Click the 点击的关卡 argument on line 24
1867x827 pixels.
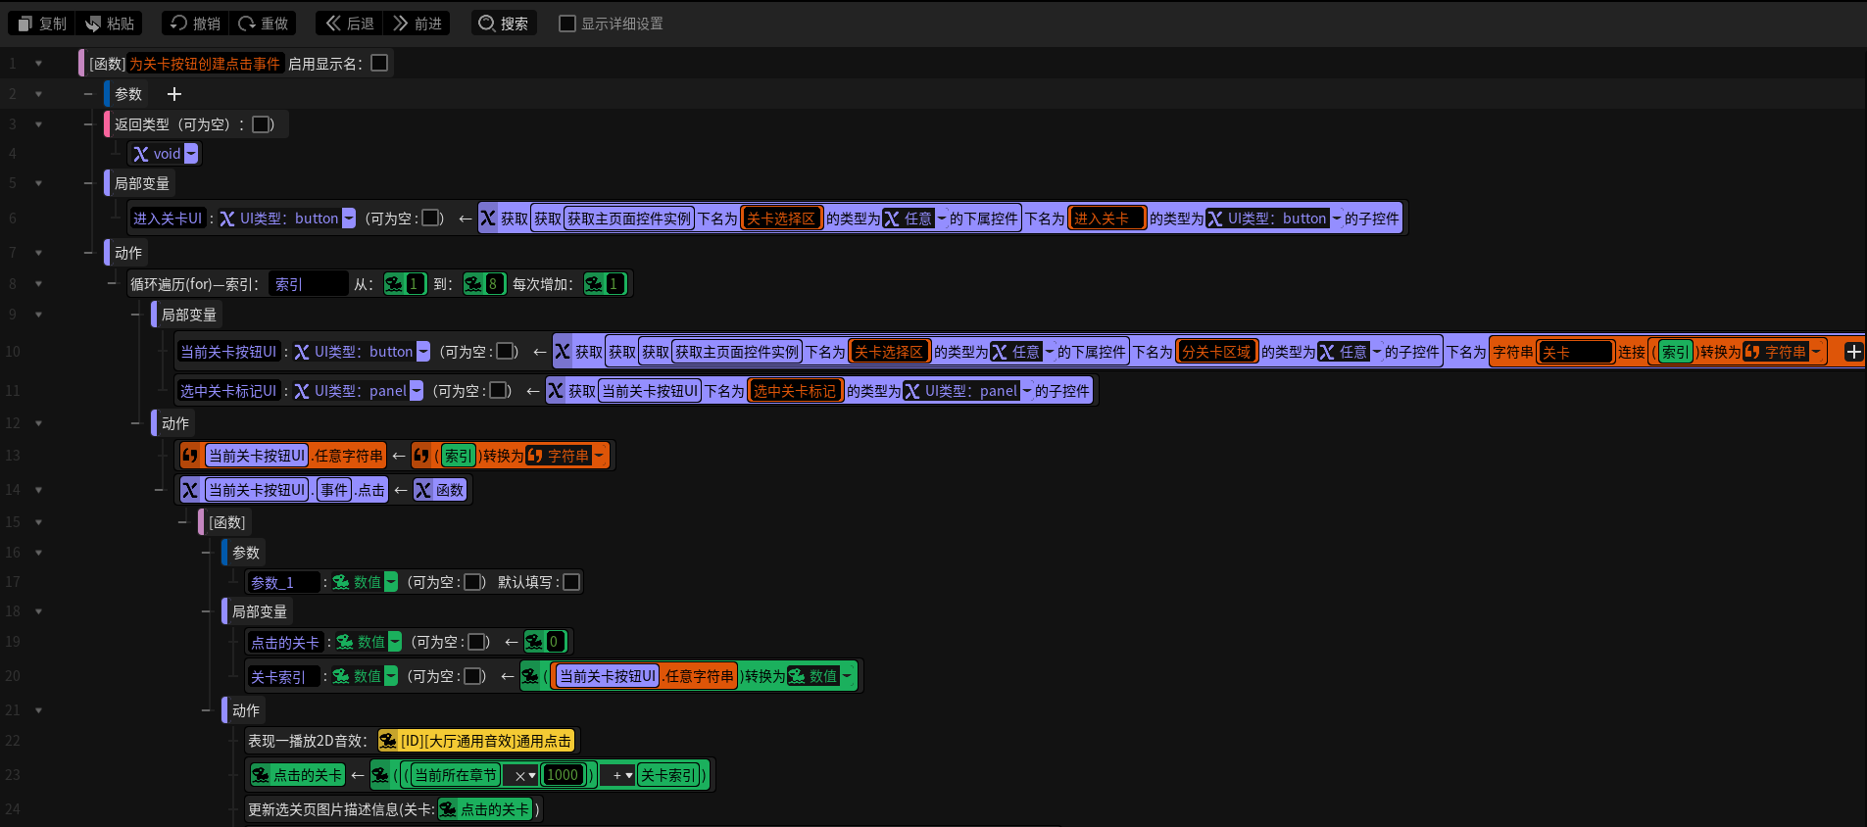485,809
